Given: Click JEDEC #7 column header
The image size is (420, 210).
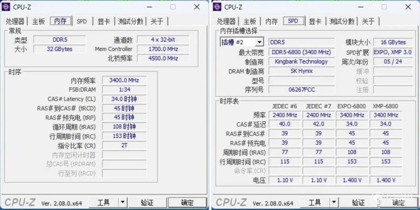Looking at the screenshot, I should 319,107.
